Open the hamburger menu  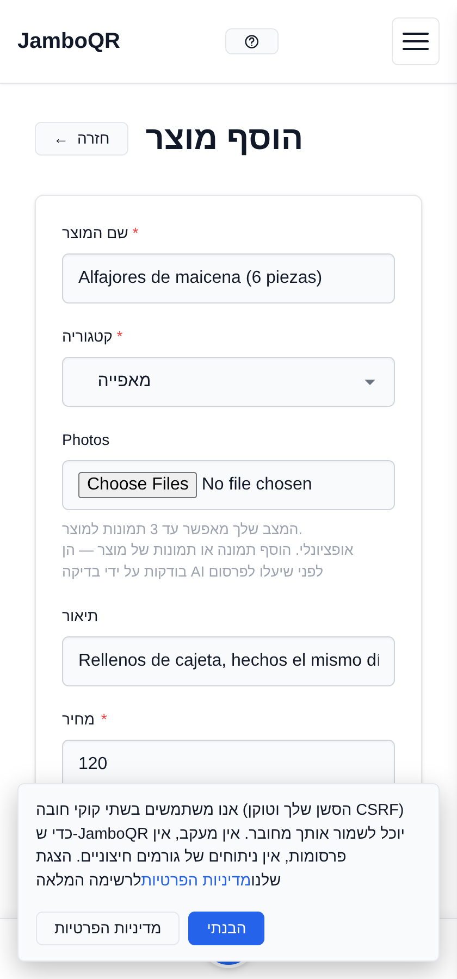click(416, 41)
